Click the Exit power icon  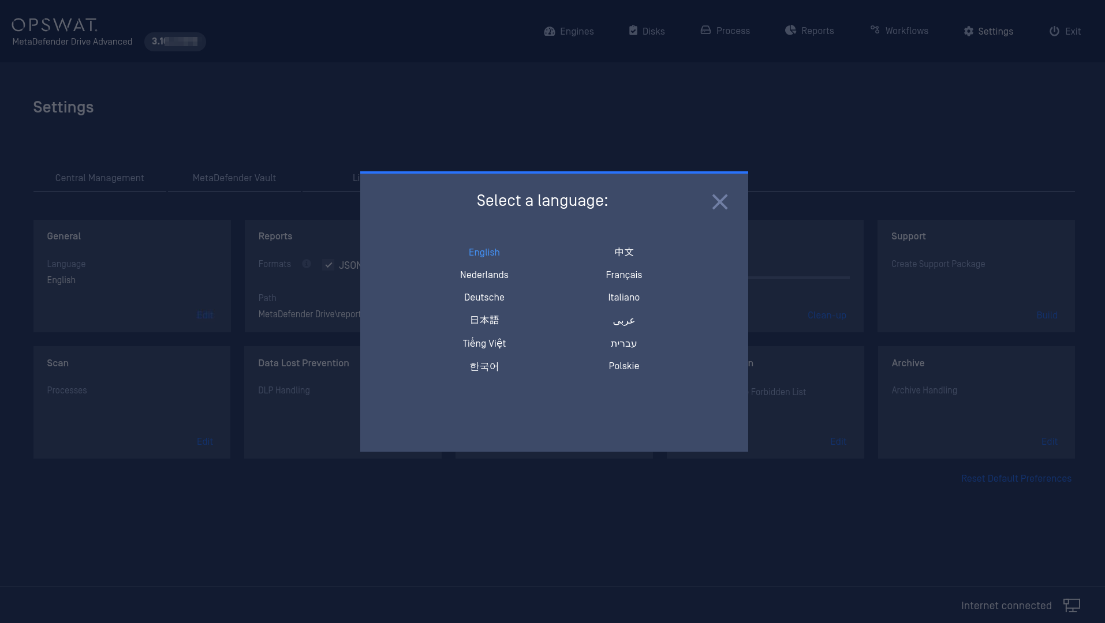pyautogui.click(x=1054, y=31)
